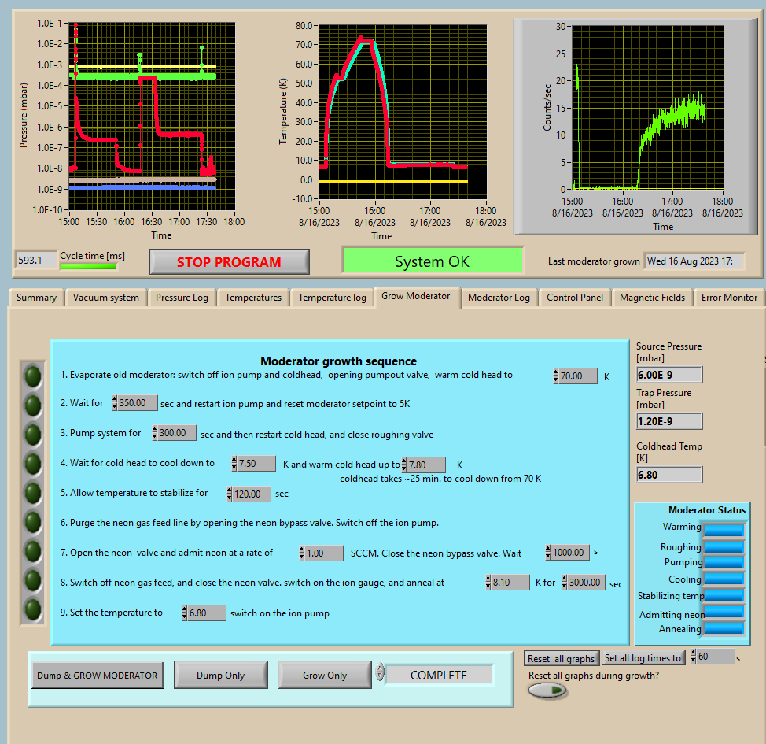Screen dimensions: 766x744
Task: Start Dump & GROW MODERATOR sequence
Action: [98, 675]
